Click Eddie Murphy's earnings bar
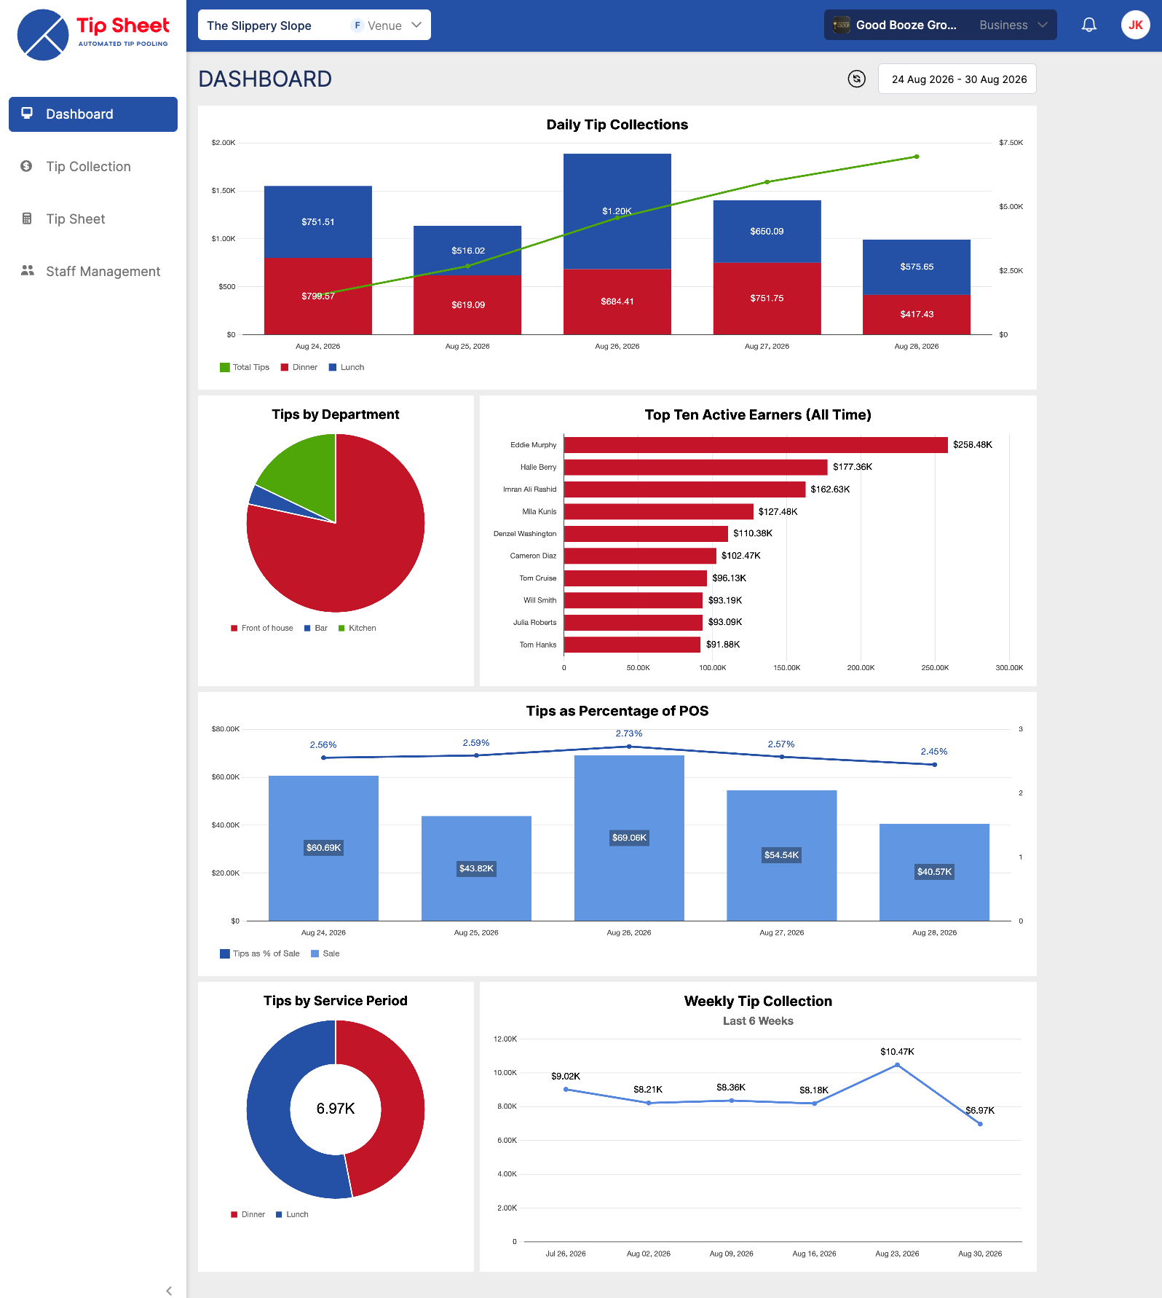This screenshot has height=1298, width=1162. [x=756, y=445]
